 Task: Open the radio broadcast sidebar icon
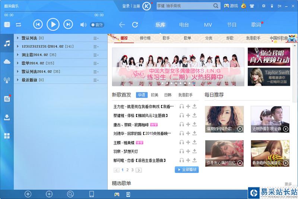pos(7,80)
